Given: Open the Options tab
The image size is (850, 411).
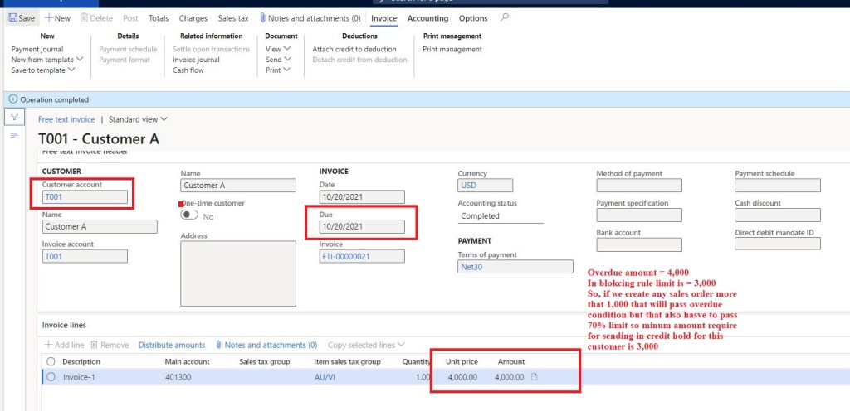Looking at the screenshot, I should (473, 18).
